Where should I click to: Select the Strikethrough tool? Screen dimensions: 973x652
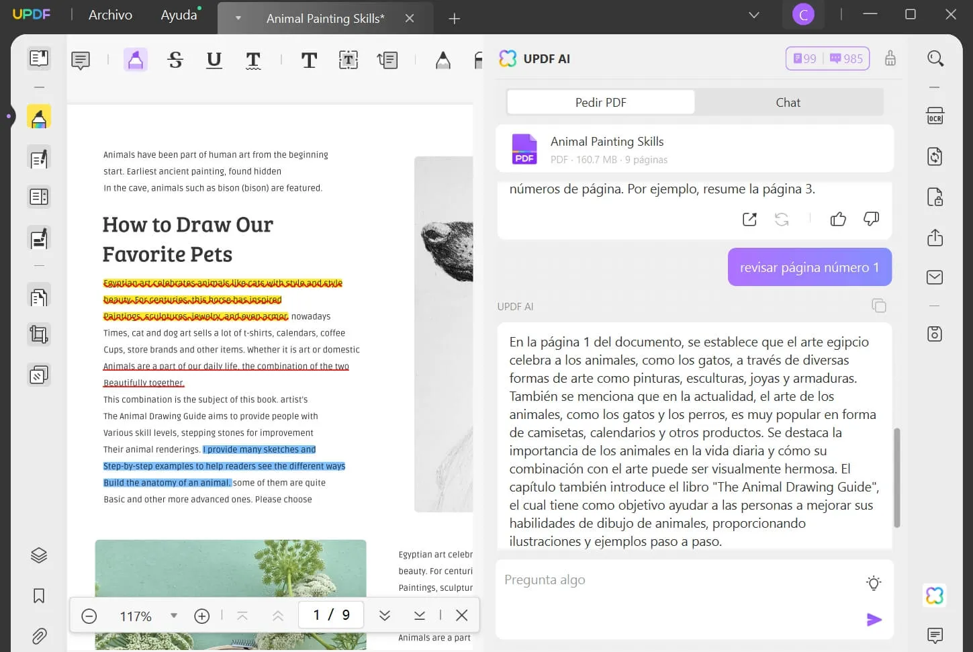(x=175, y=60)
